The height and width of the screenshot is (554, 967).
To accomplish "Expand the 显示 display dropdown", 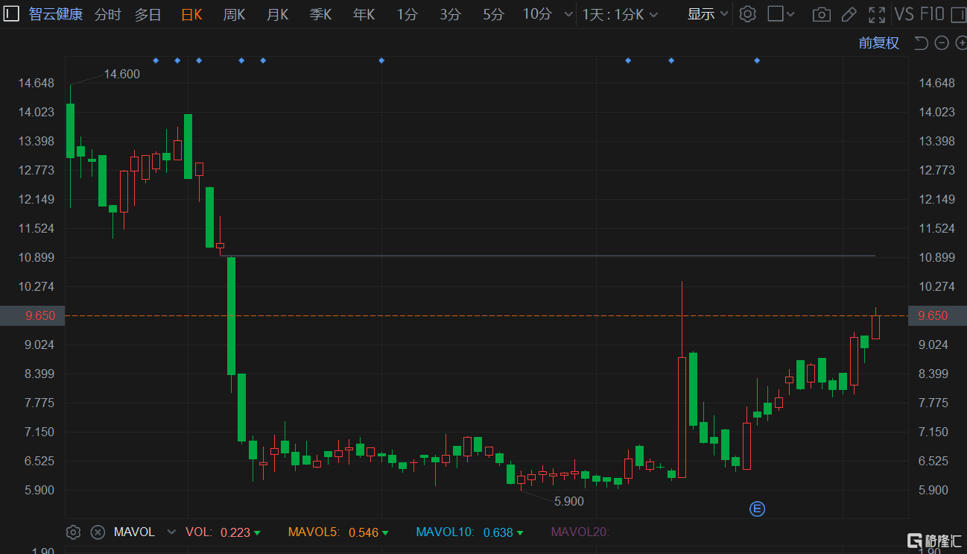I will coord(707,14).
